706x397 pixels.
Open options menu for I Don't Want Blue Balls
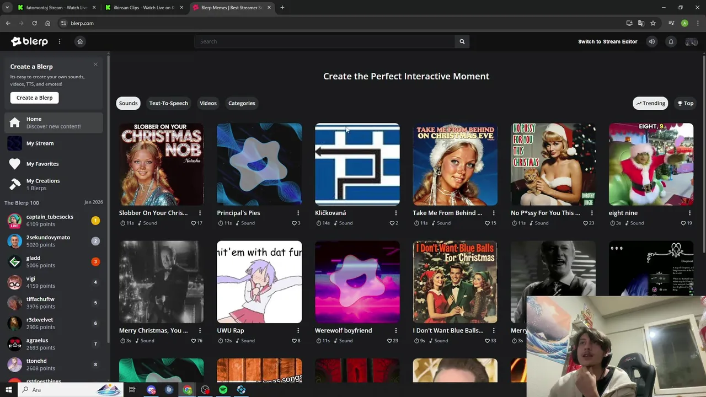(494, 330)
